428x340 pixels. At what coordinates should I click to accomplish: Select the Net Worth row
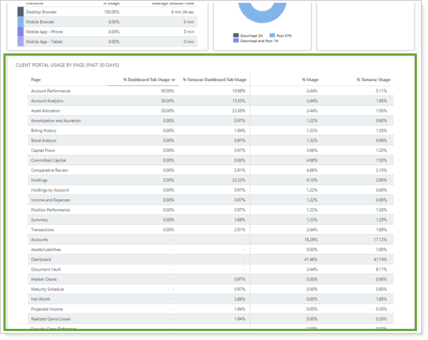coord(40,298)
